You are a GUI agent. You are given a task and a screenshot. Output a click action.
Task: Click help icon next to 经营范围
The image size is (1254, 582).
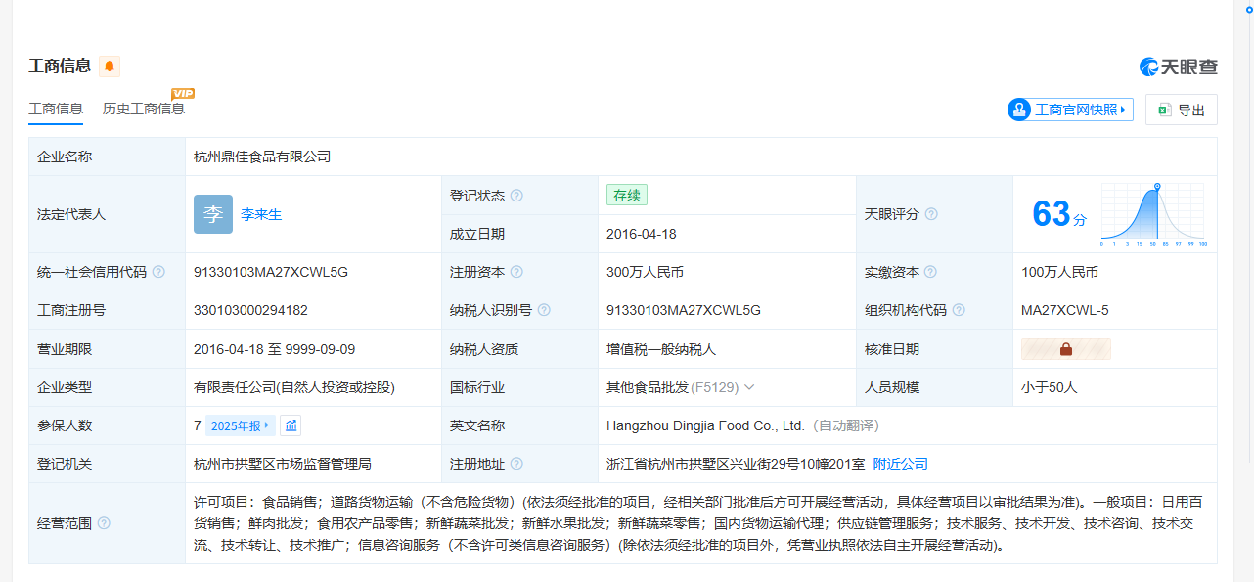(x=104, y=523)
